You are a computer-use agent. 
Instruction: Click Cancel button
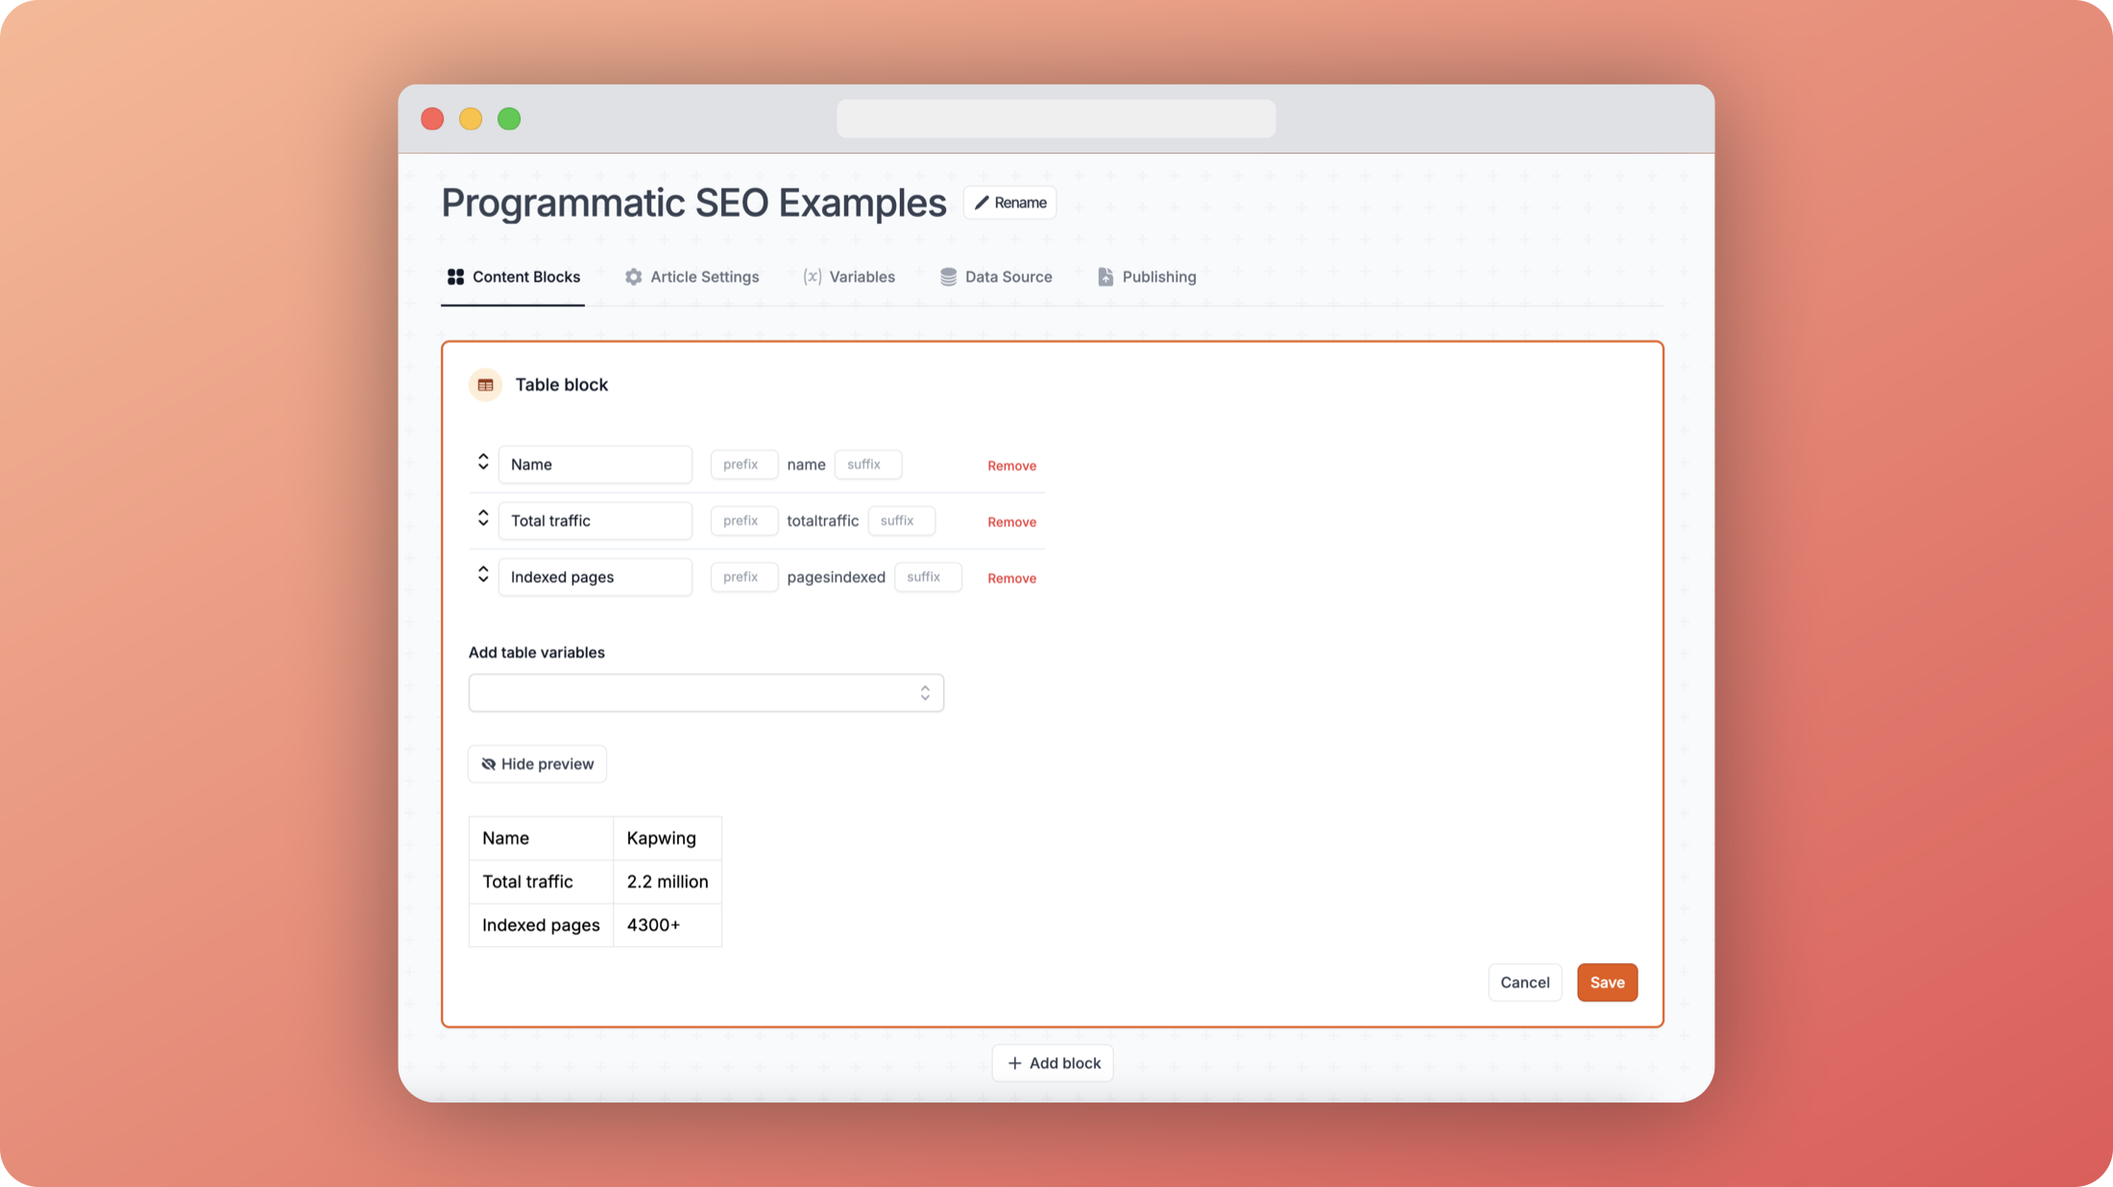point(1524,982)
